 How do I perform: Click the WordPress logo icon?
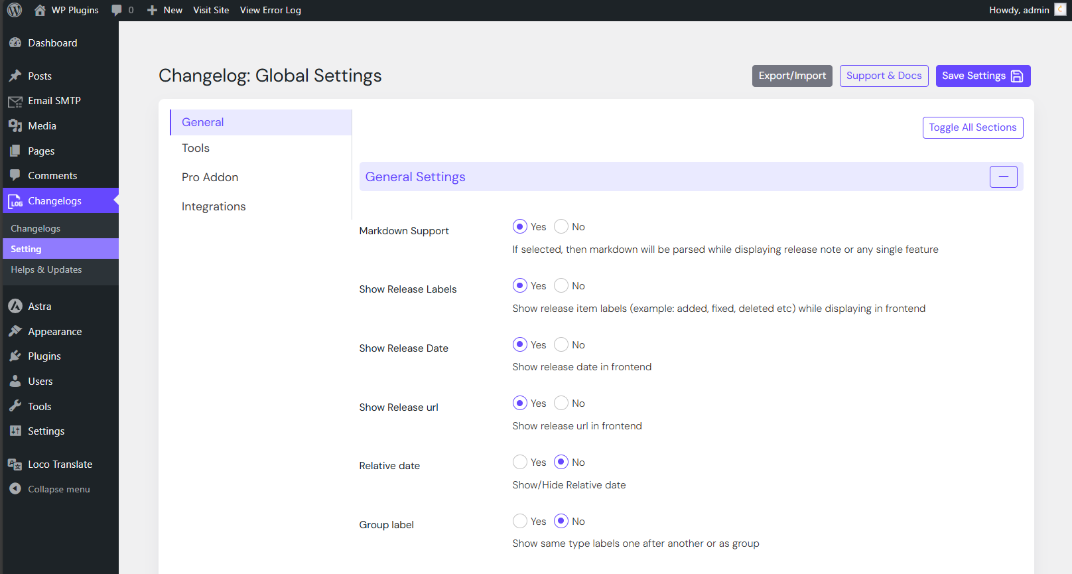pyautogui.click(x=15, y=10)
